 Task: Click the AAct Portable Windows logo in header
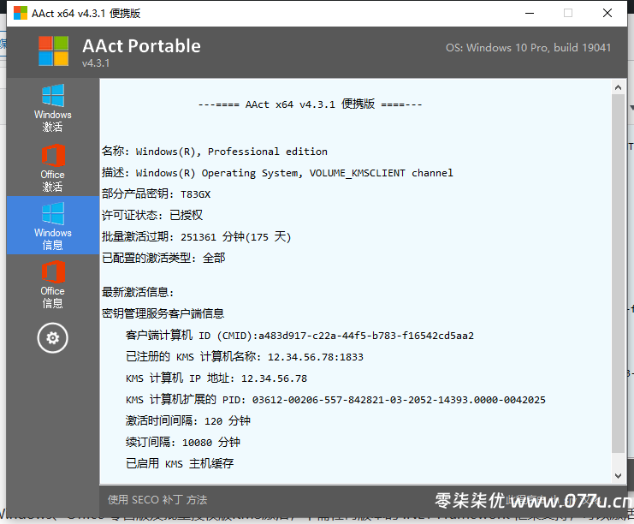point(53,51)
